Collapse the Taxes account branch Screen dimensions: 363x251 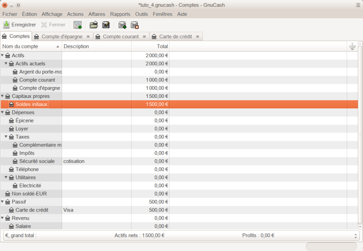pos(6,137)
